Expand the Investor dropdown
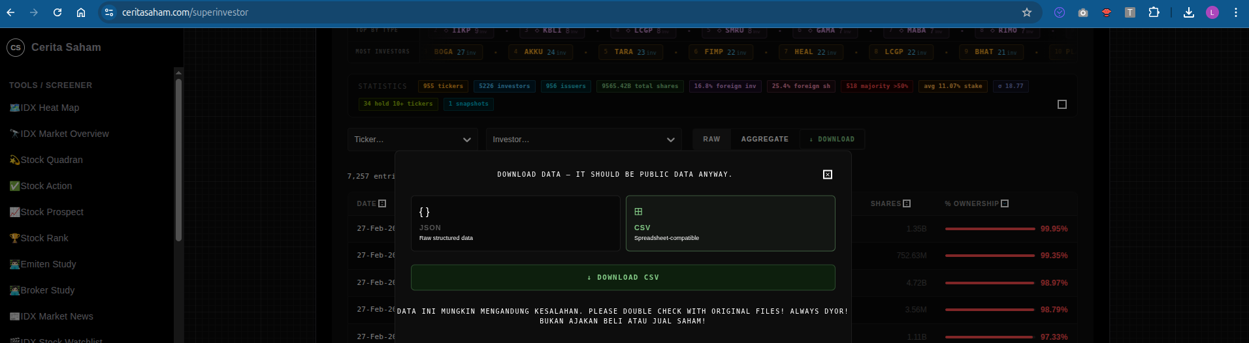The image size is (1249, 343). (x=583, y=140)
